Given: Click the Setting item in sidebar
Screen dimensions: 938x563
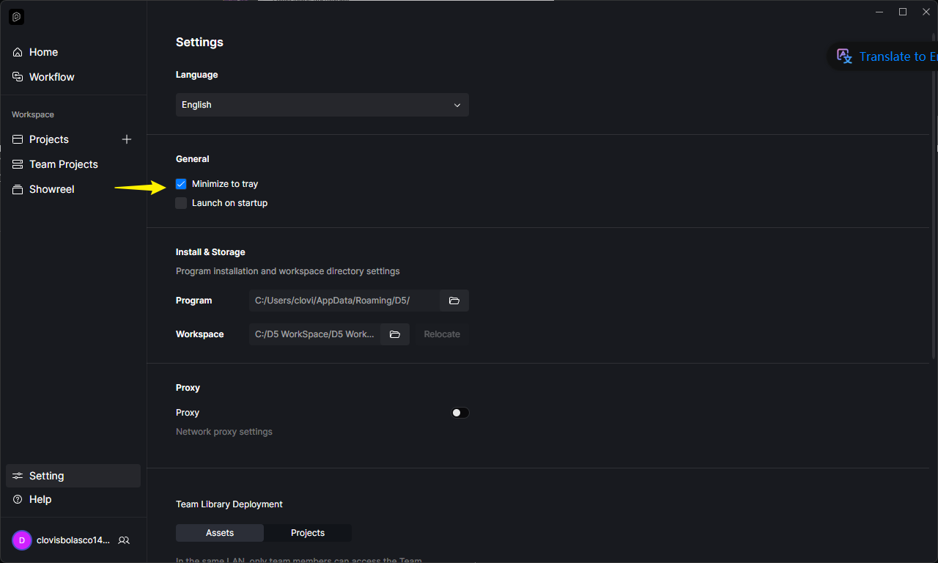Looking at the screenshot, I should tap(73, 476).
